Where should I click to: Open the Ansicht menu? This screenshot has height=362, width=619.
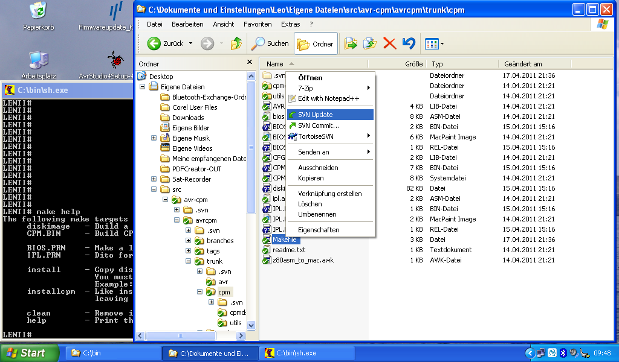224,24
